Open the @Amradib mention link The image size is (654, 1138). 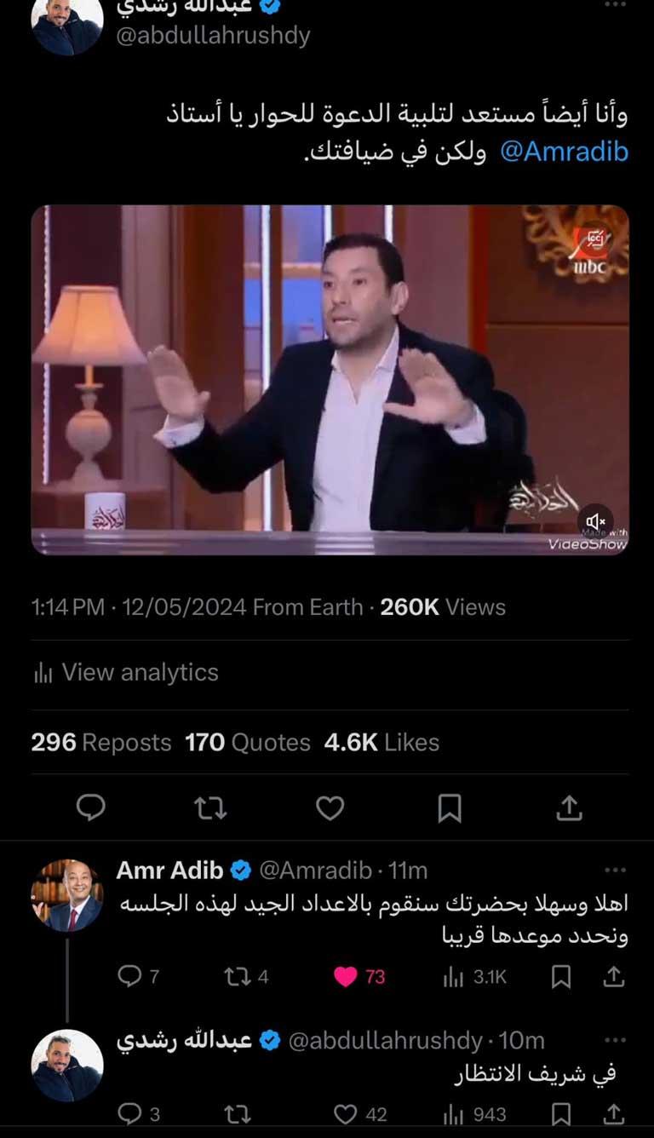pyautogui.click(x=564, y=152)
